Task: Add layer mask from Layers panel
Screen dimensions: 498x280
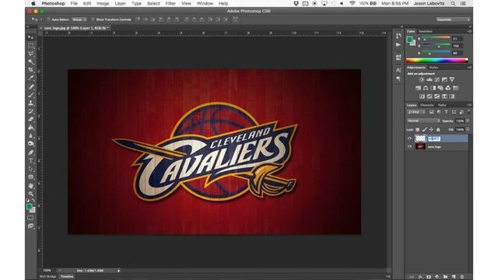Action: coord(429,277)
